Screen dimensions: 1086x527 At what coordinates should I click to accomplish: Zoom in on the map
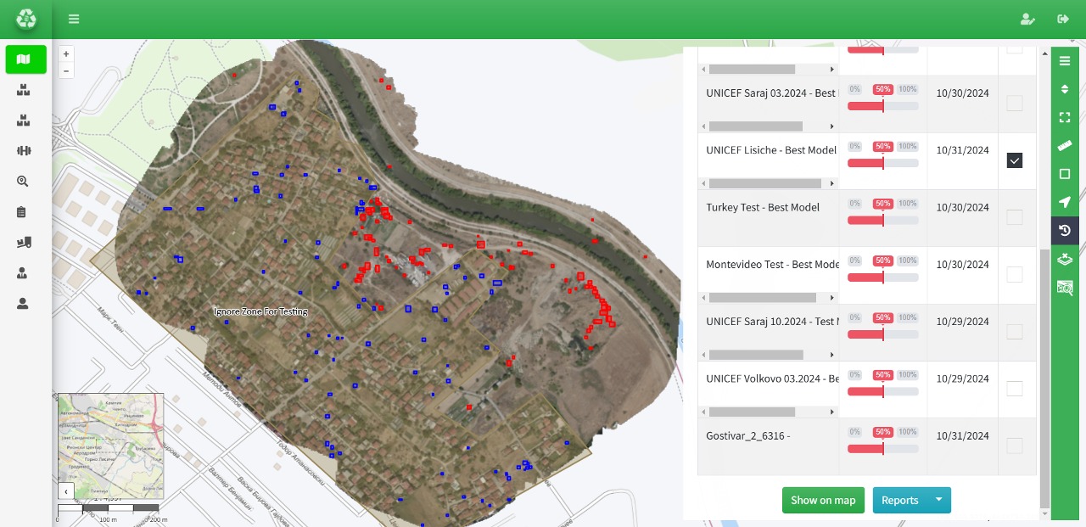point(66,54)
